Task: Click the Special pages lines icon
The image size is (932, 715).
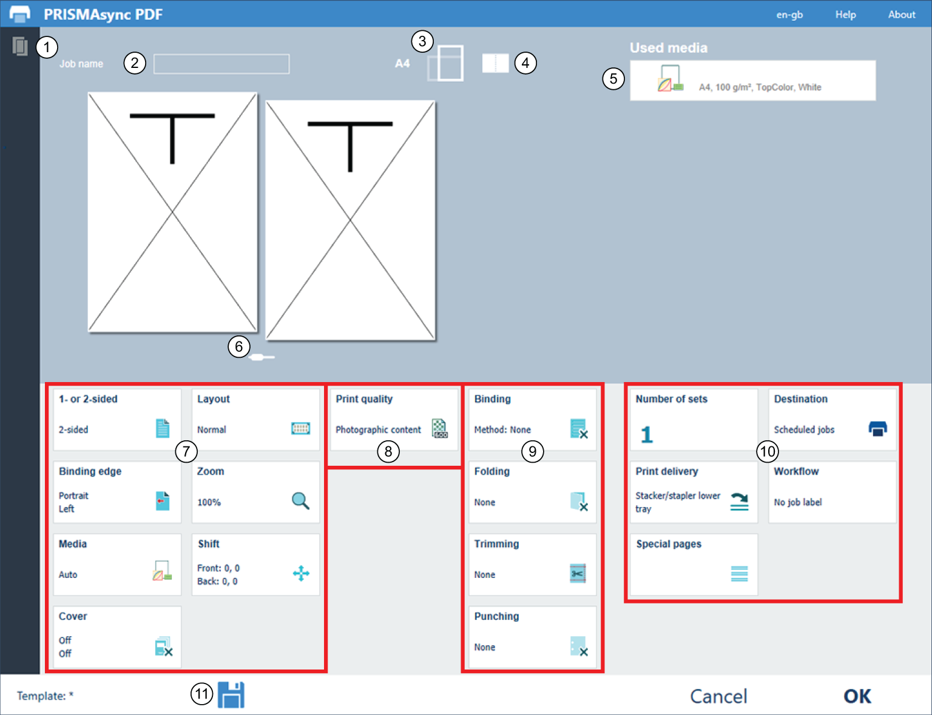Action: [x=739, y=573]
